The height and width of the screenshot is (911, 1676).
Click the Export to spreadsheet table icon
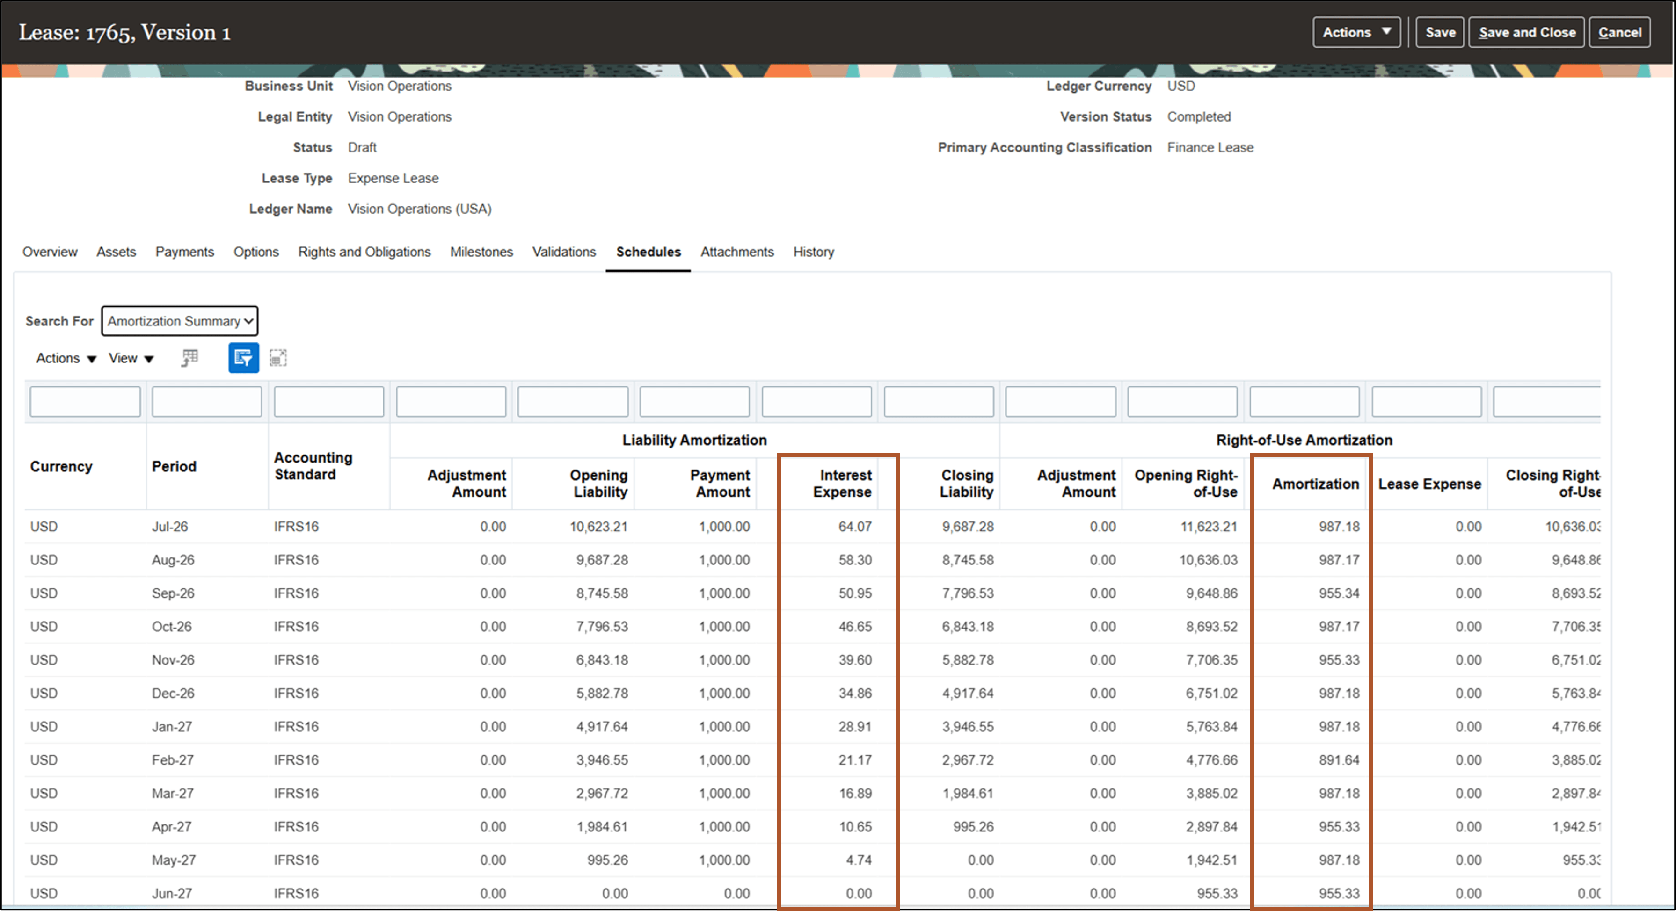[189, 358]
